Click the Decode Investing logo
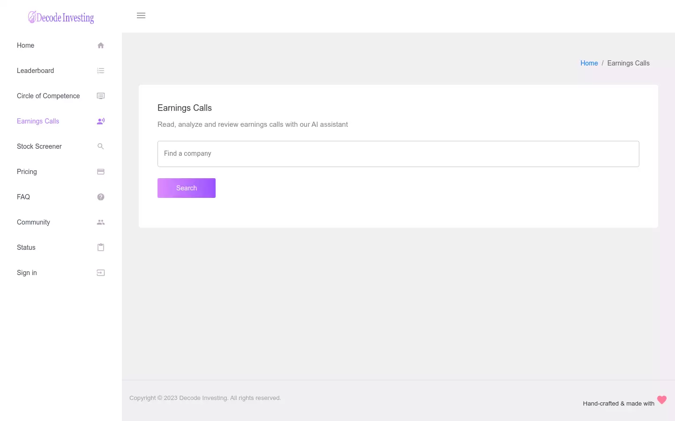 [61, 17]
